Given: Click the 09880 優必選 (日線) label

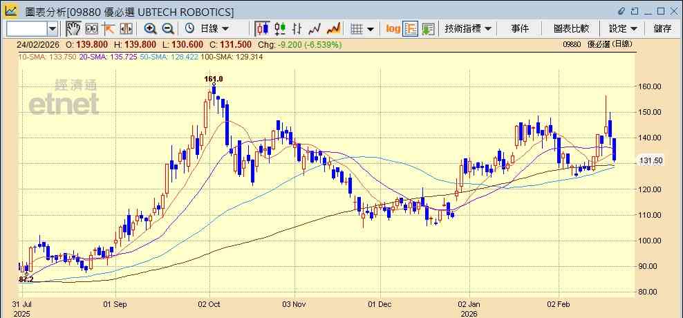Looking at the screenshot, I should tap(597, 44).
